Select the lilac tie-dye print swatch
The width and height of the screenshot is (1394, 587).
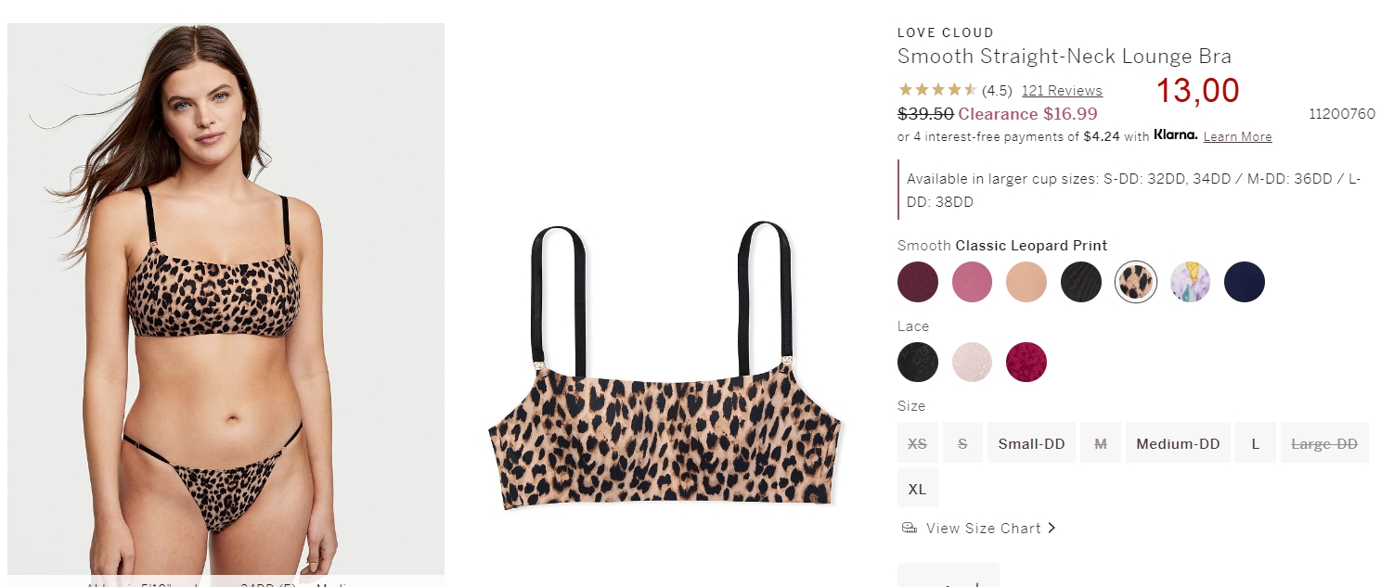pos(1190,282)
